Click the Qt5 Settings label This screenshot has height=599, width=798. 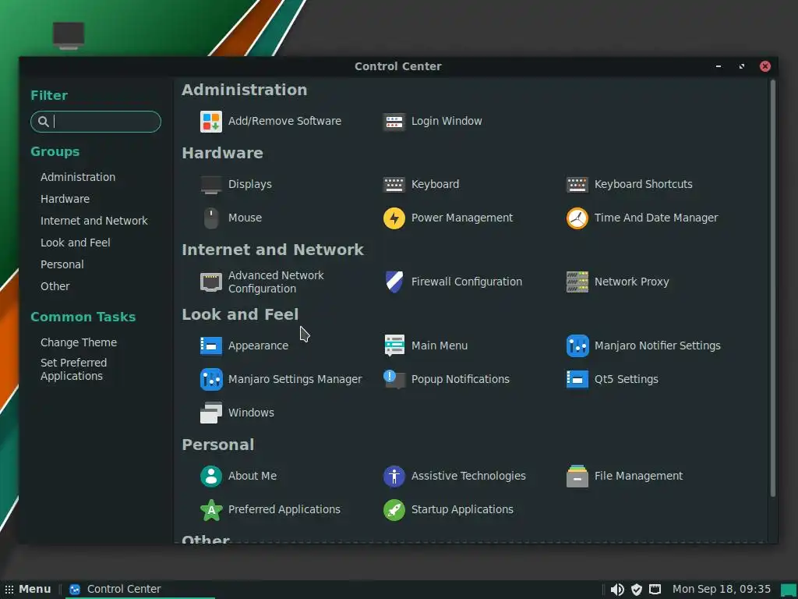[x=626, y=380]
